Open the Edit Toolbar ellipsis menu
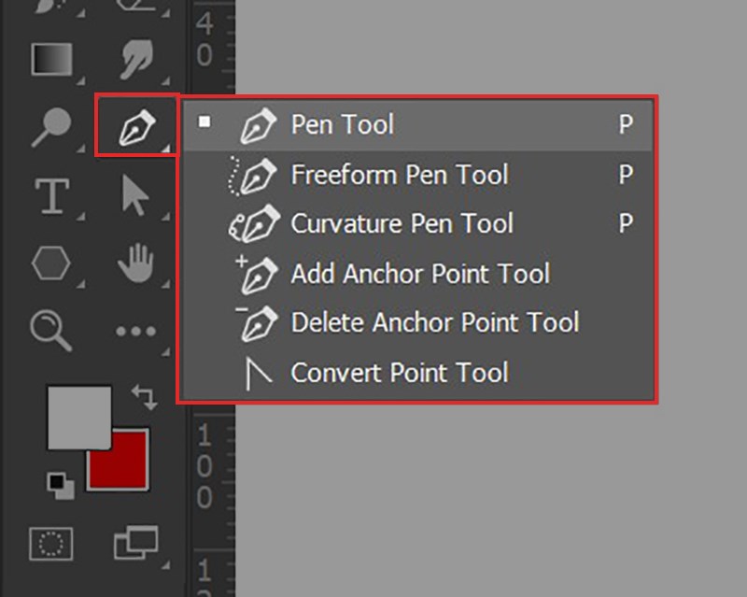747x597 pixels. (135, 332)
